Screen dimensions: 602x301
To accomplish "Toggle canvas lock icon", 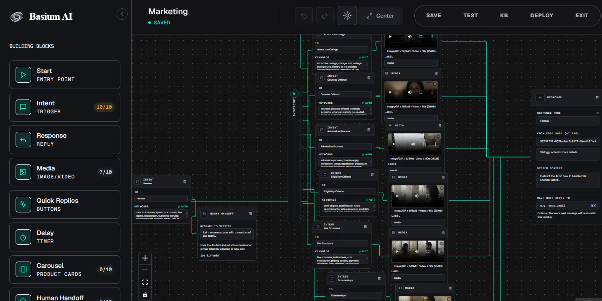I will click(x=145, y=295).
